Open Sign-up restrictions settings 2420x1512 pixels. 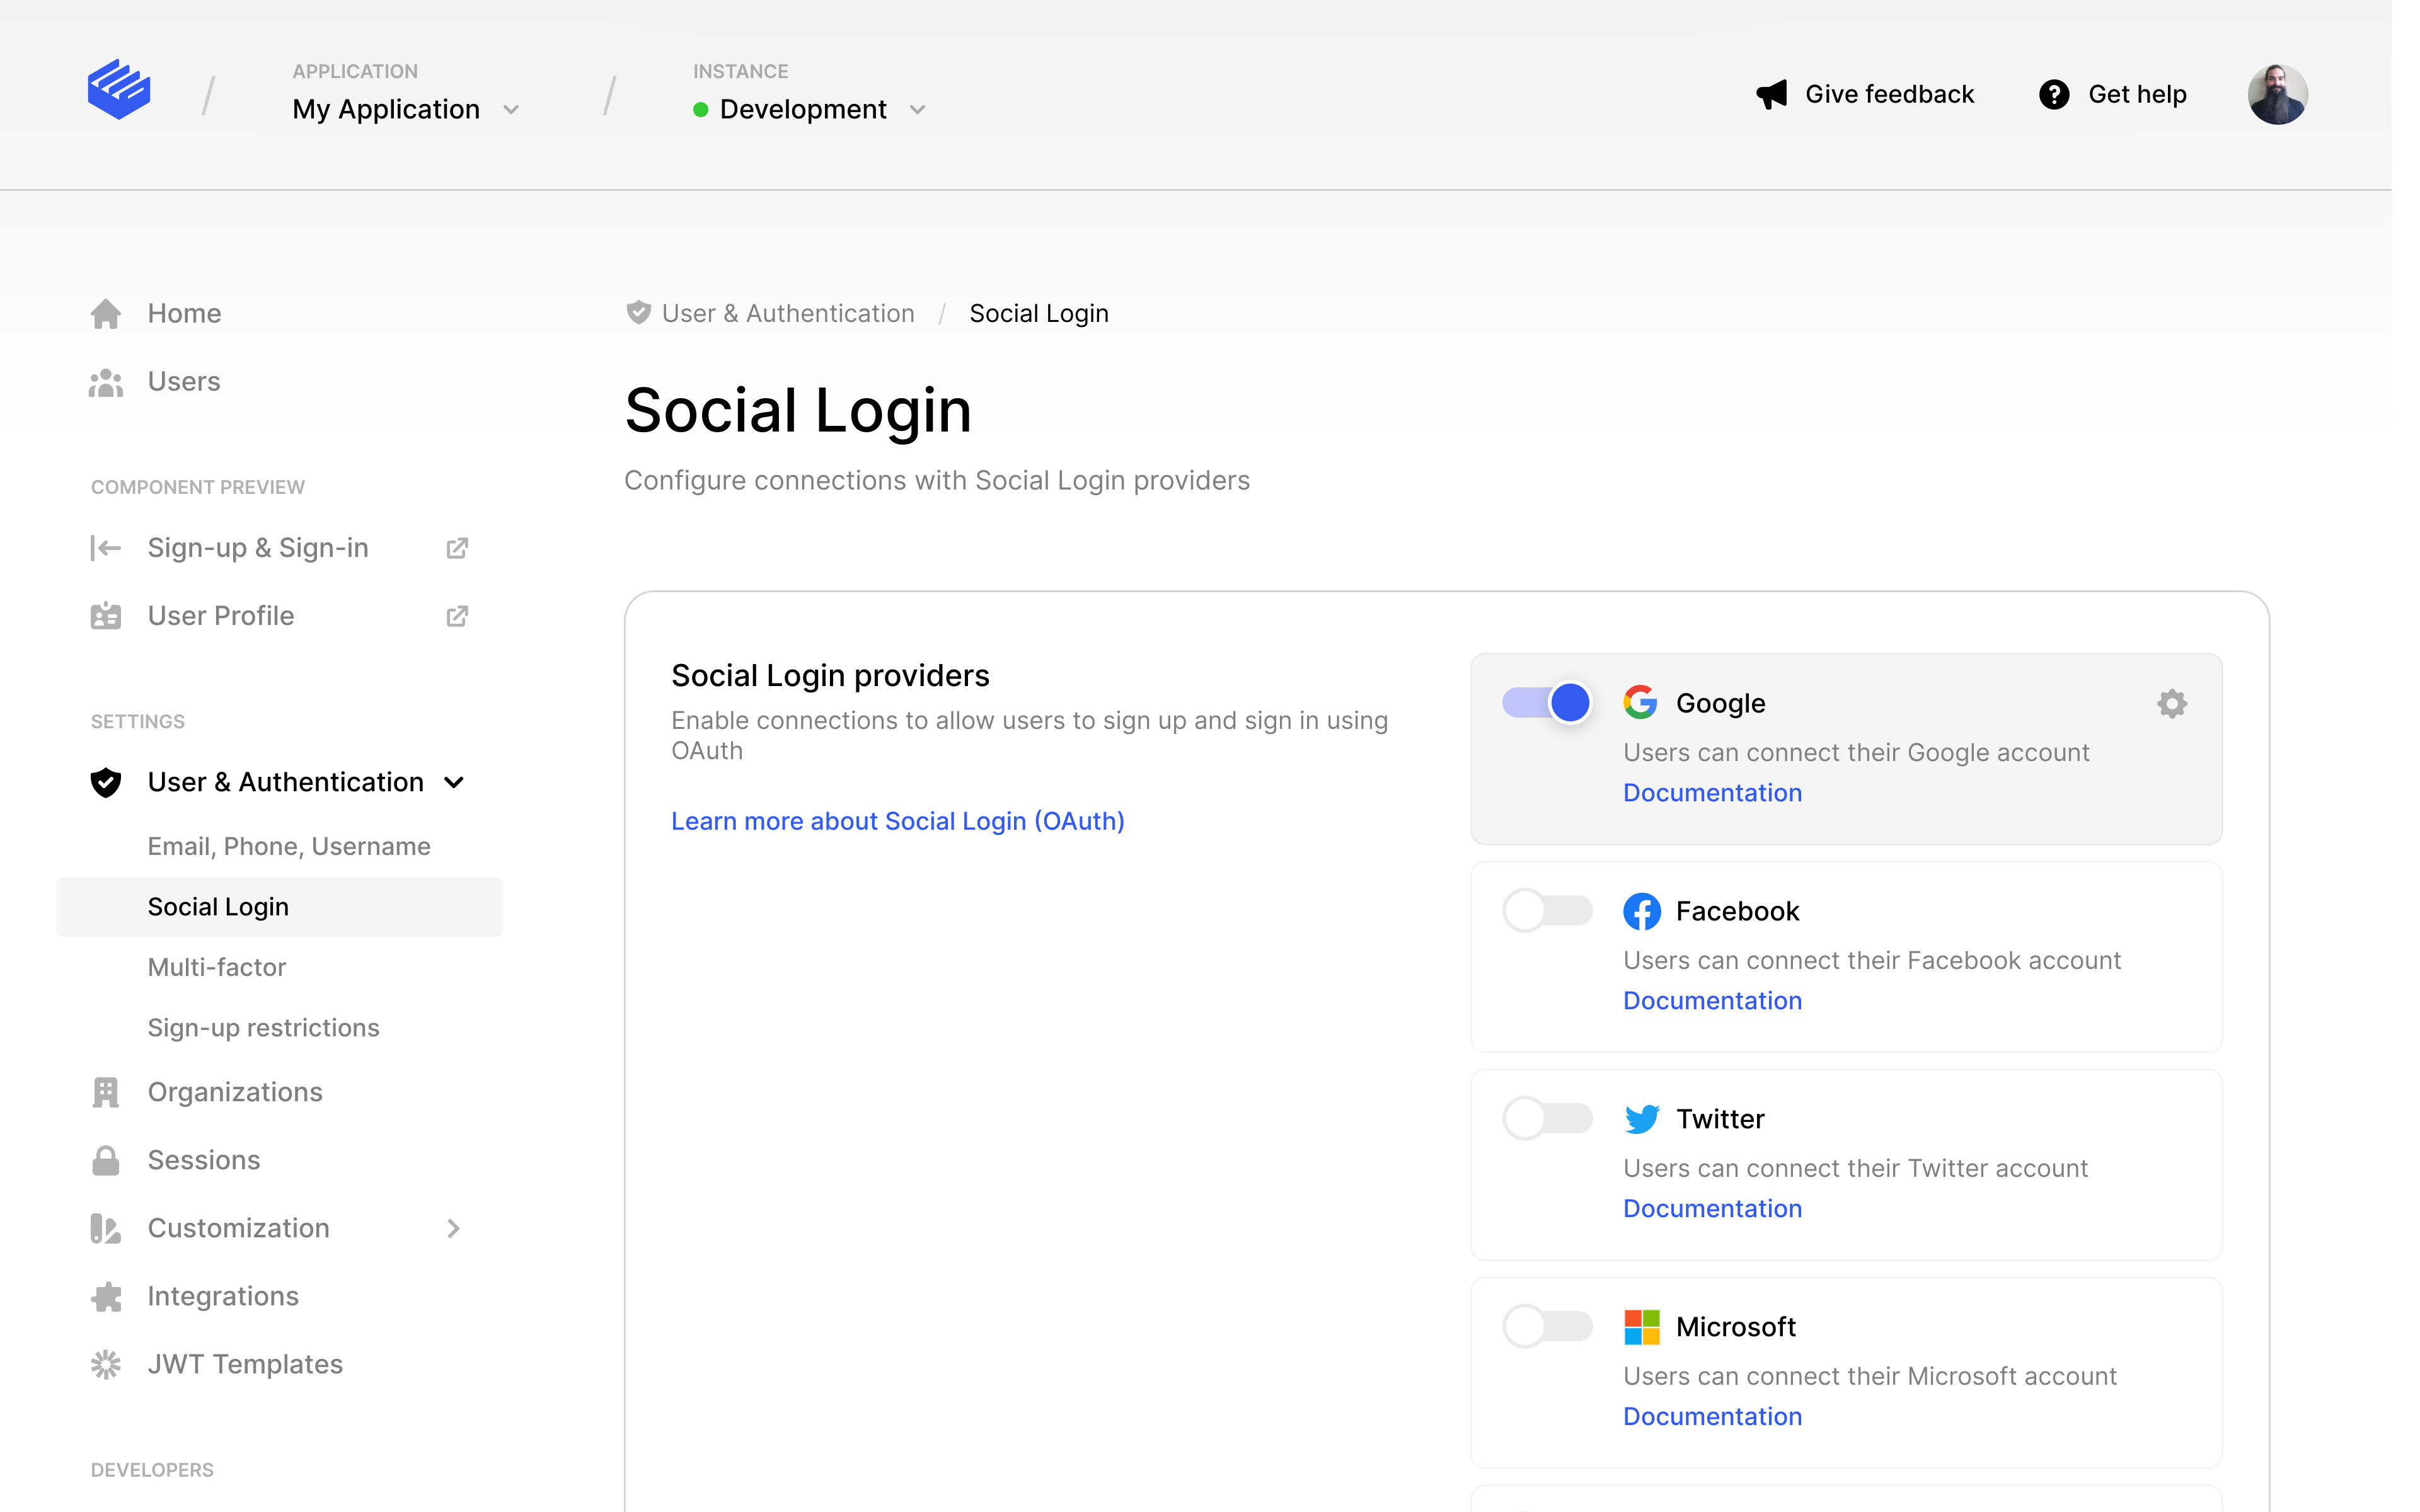click(x=263, y=1028)
